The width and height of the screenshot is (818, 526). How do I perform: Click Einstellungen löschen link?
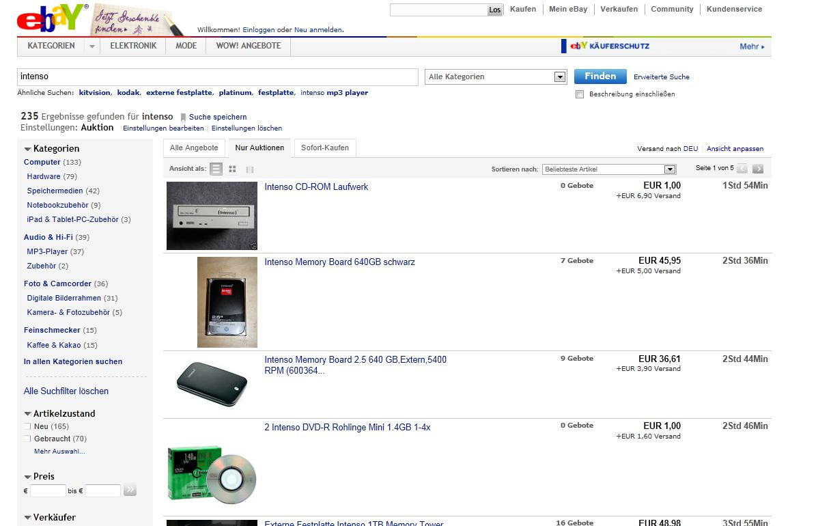pyautogui.click(x=246, y=128)
